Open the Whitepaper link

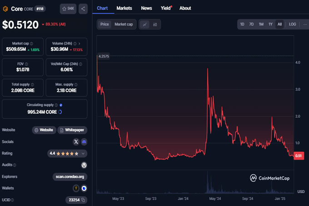pyautogui.click(x=73, y=130)
